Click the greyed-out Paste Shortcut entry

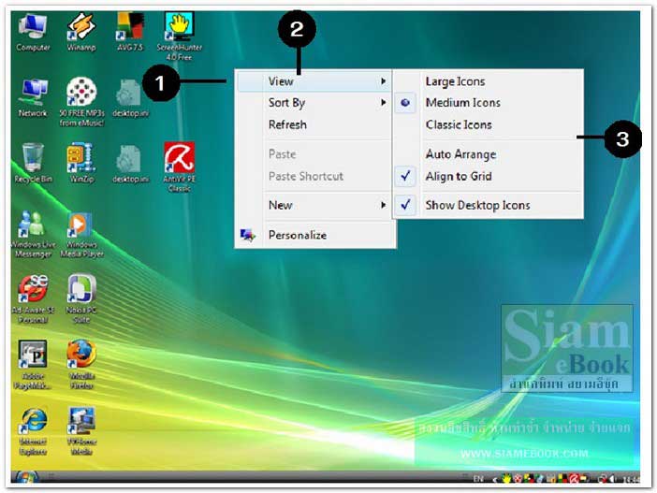314,176
